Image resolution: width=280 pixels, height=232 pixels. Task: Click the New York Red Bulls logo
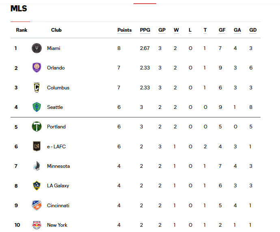pyautogui.click(x=37, y=225)
